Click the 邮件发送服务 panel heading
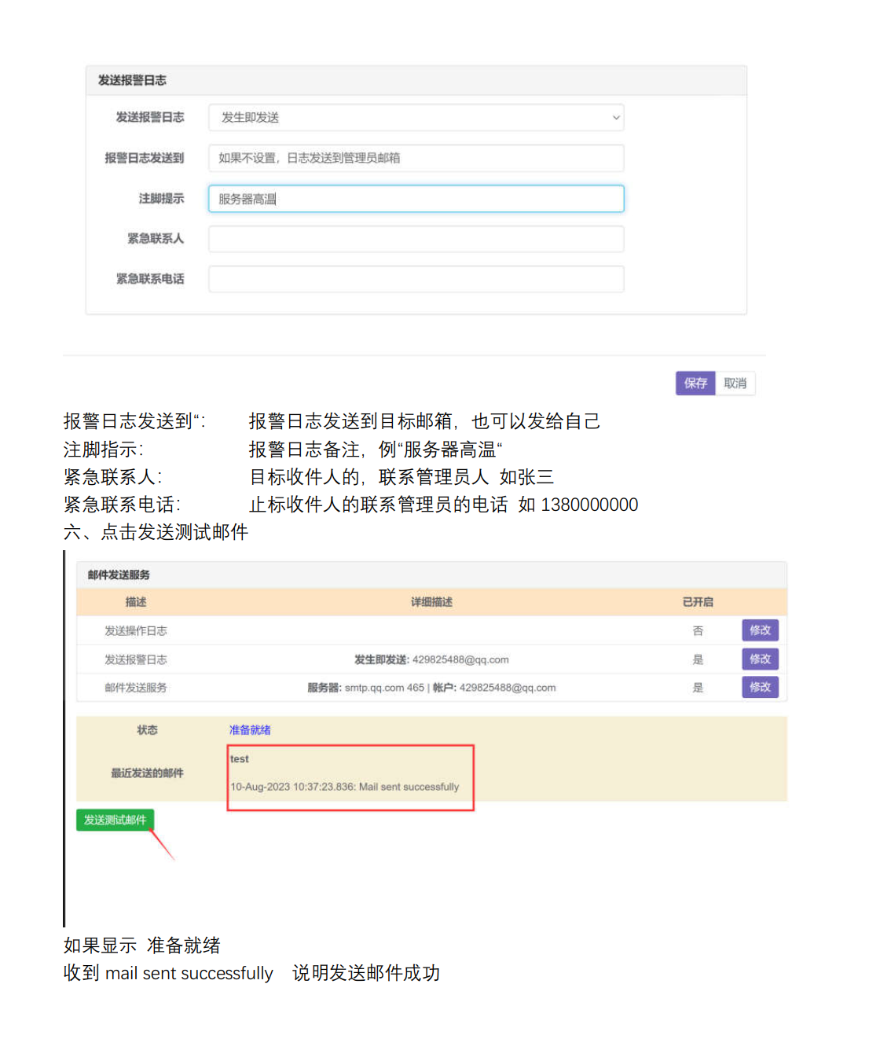The height and width of the screenshot is (1050, 891). click(119, 575)
